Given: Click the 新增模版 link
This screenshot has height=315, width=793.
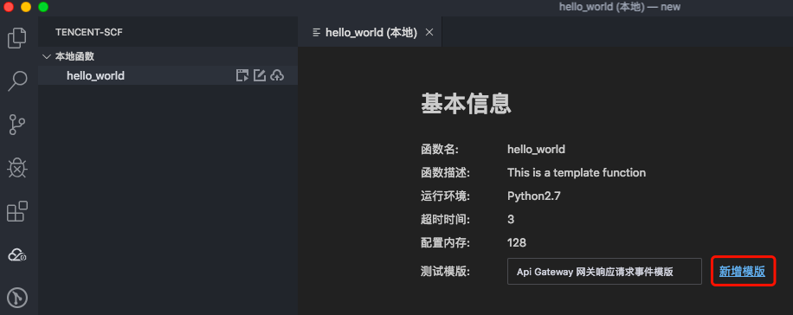Looking at the screenshot, I should pos(743,272).
